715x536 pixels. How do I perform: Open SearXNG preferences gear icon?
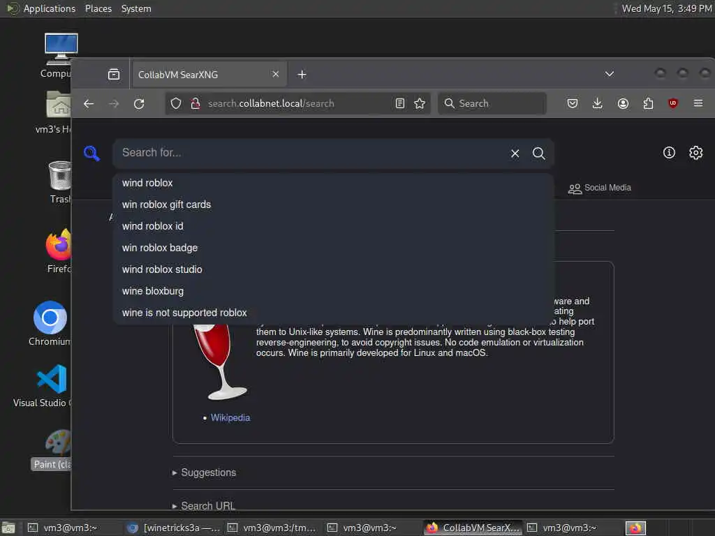pyautogui.click(x=696, y=153)
